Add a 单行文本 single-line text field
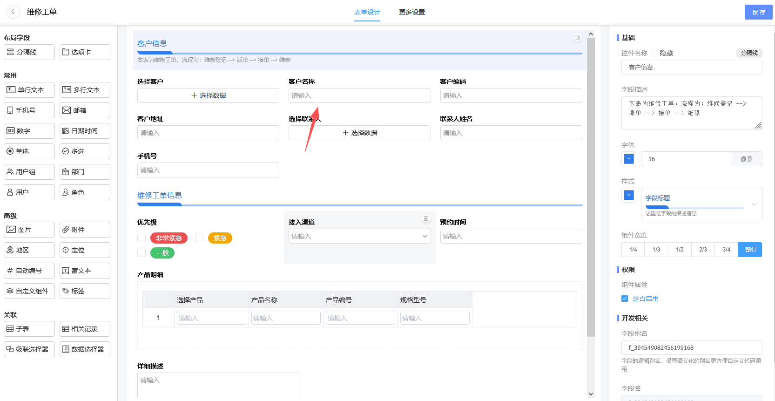 (29, 90)
